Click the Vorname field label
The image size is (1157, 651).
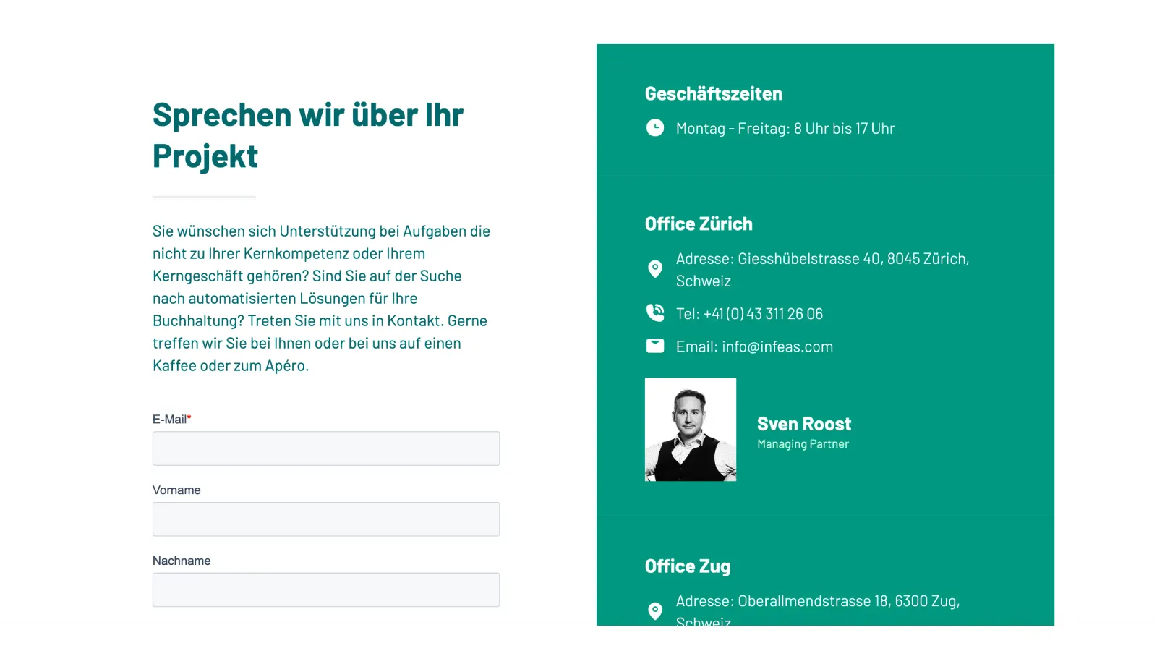coord(176,490)
